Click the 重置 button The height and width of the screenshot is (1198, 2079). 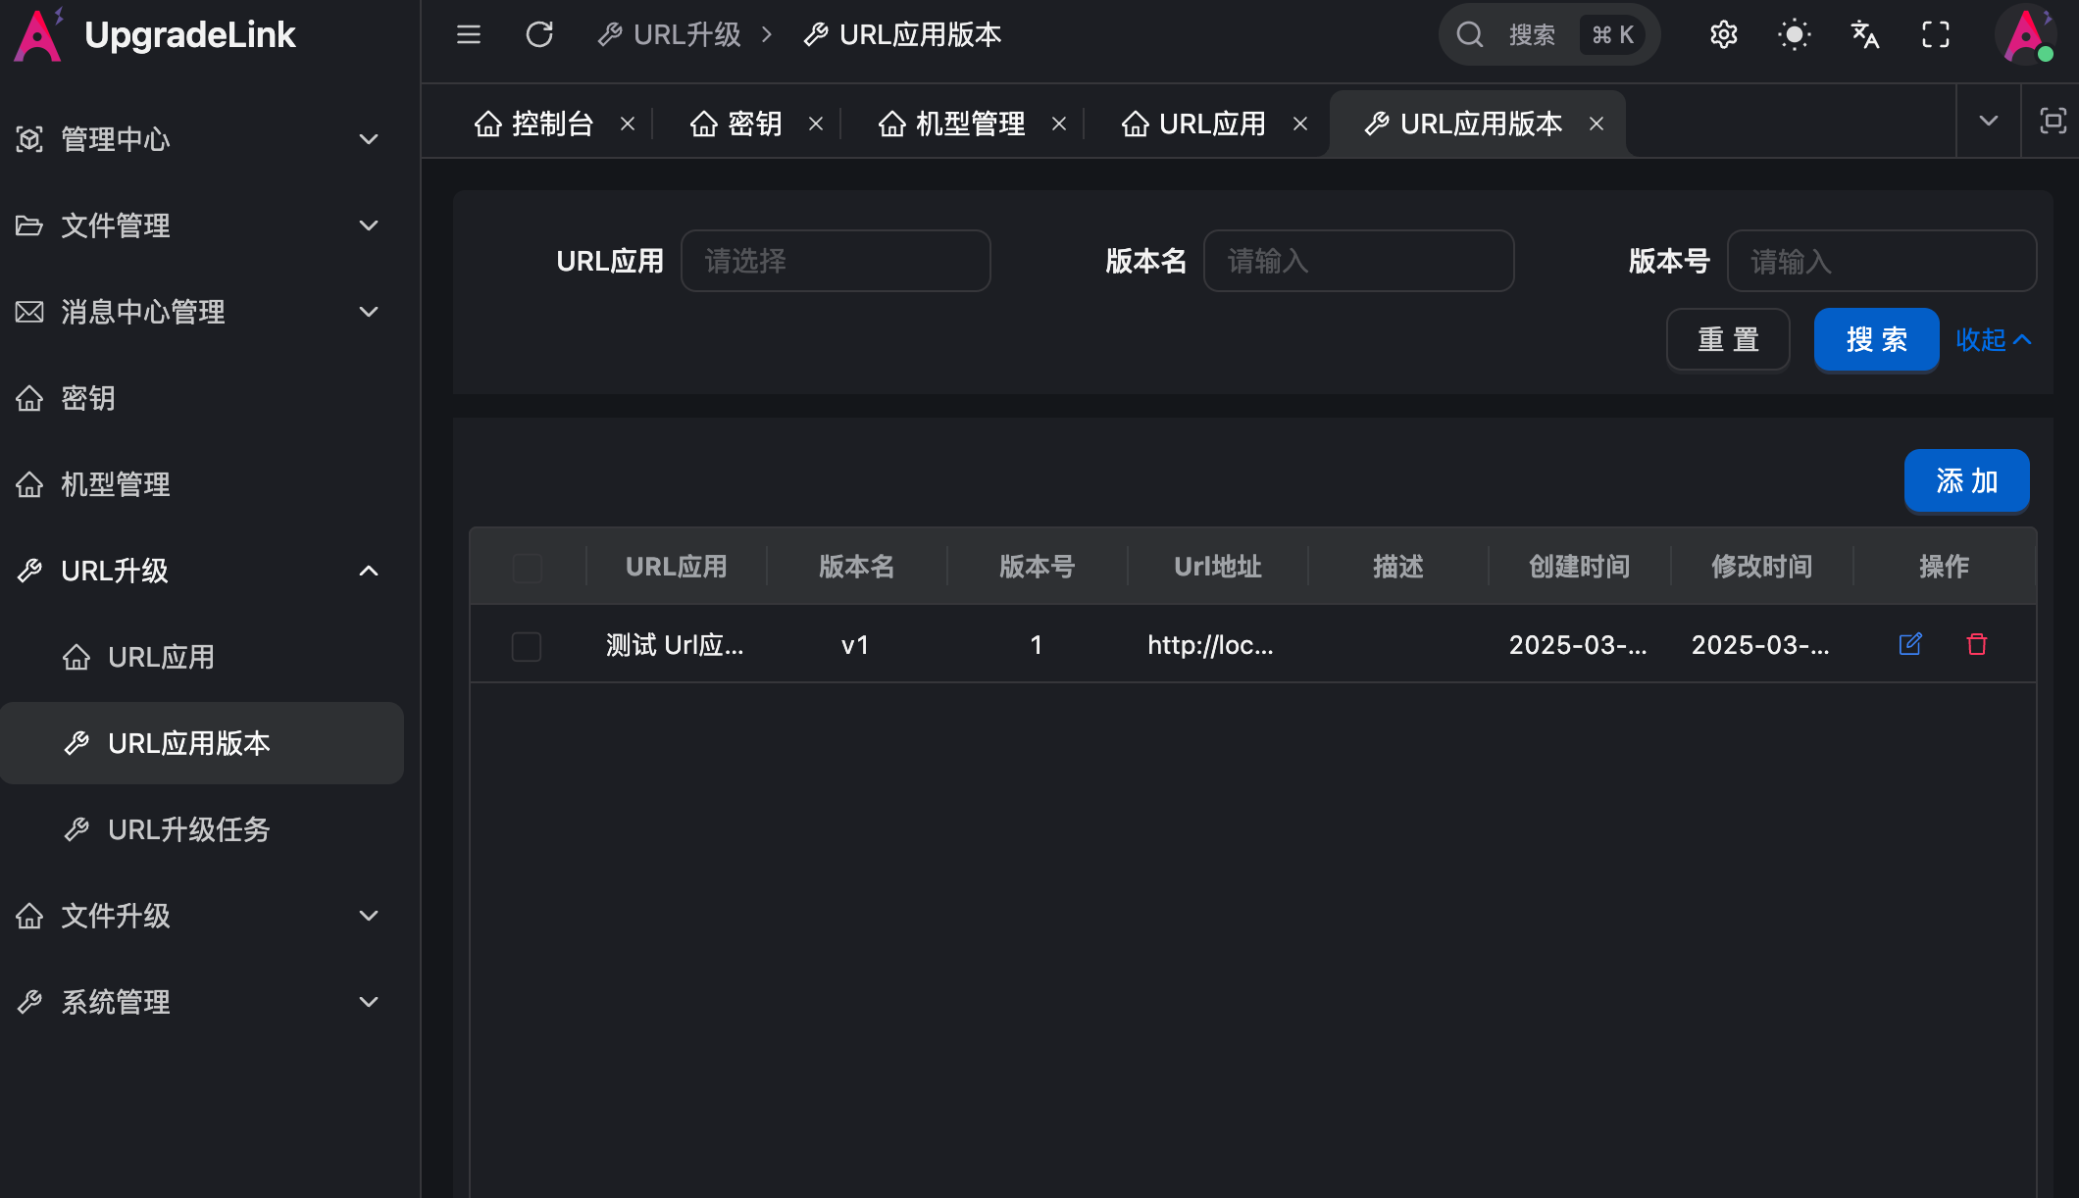click(x=1728, y=340)
